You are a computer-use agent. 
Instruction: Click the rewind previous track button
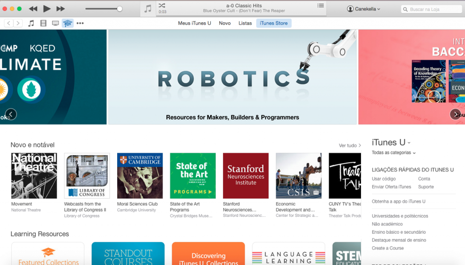pos(33,9)
